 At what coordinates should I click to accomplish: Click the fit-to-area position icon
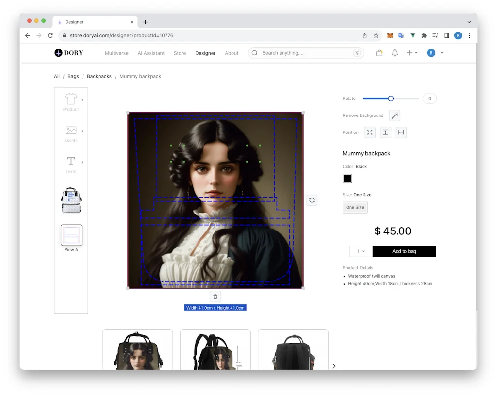(x=370, y=132)
